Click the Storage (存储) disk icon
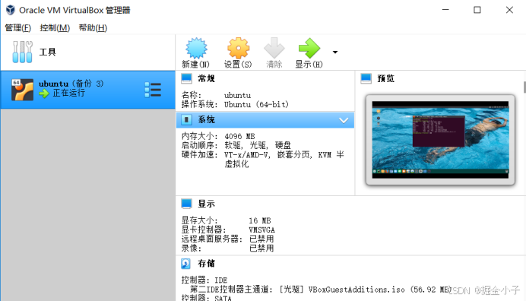 coord(185,264)
